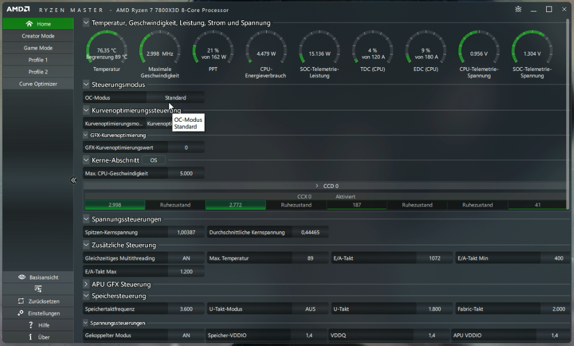574x346 pixels.
Task: Click Spitzen-Kernspannung value 1,00387
Action: (186, 232)
